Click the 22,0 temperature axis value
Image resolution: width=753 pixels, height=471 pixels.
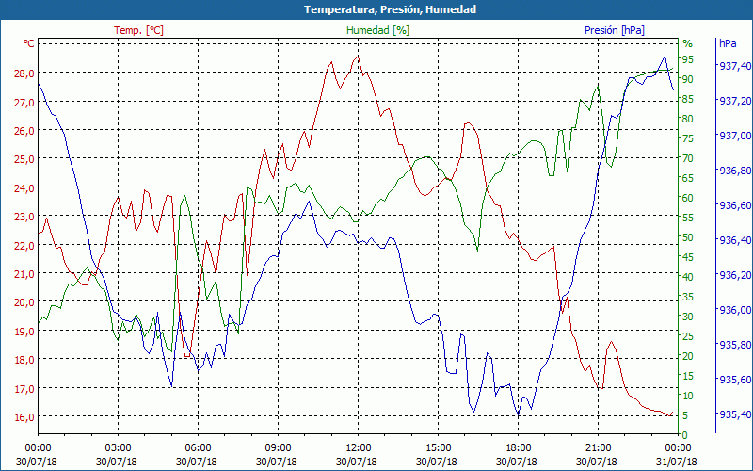[25, 245]
